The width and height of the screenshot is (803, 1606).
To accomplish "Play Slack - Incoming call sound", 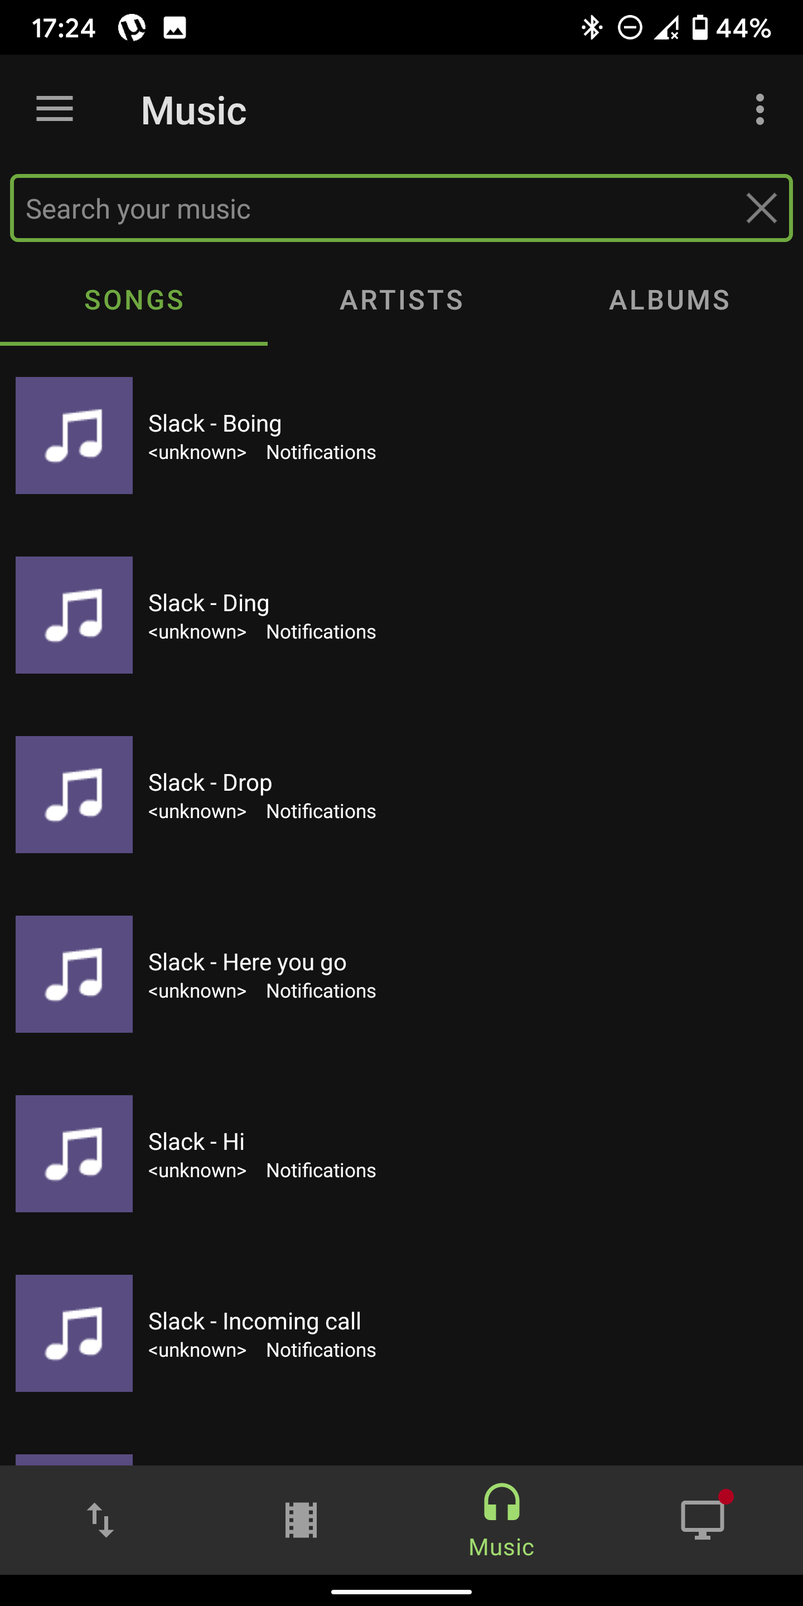I will (401, 1333).
